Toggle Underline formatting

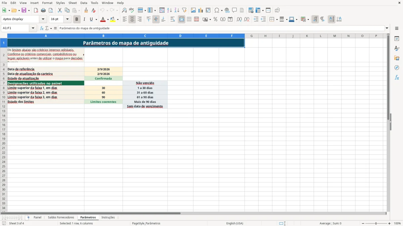click(x=91, y=19)
